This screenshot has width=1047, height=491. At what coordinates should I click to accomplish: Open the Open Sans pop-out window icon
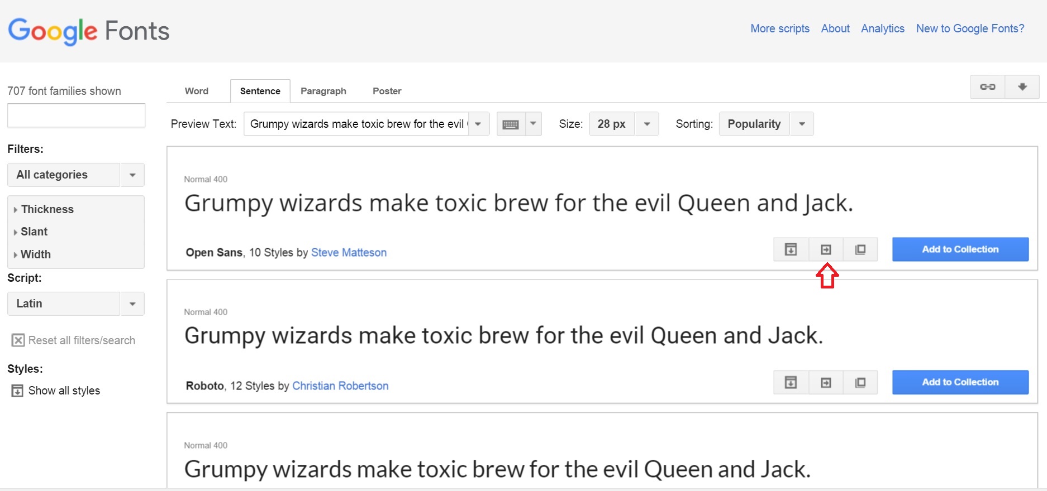coord(860,249)
